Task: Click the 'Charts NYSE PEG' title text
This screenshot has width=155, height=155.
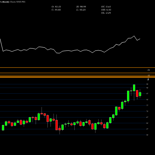Action: [18, 2]
